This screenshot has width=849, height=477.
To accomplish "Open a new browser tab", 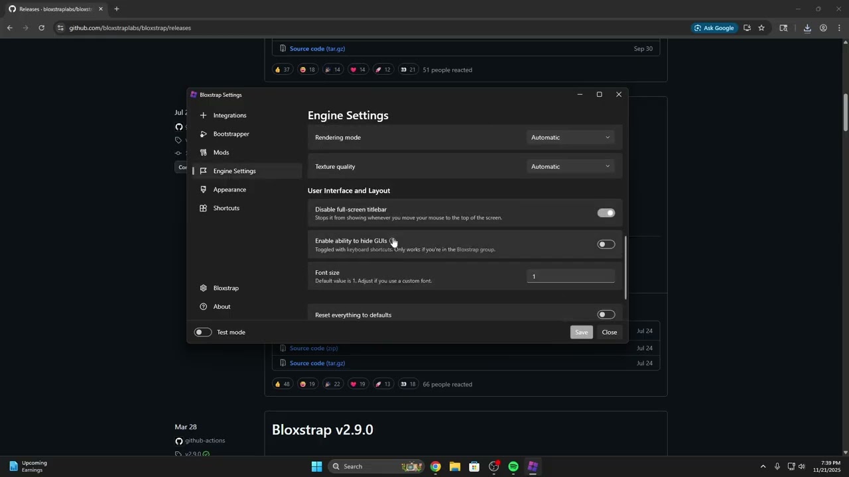I will 117,9.
